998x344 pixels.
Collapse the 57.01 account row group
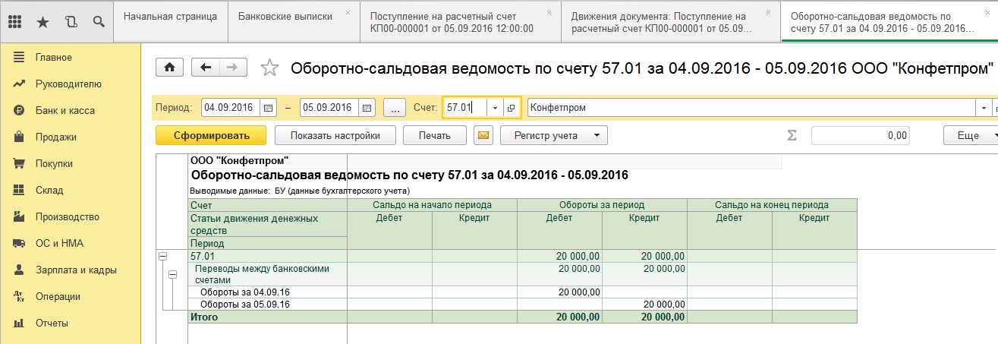point(162,257)
